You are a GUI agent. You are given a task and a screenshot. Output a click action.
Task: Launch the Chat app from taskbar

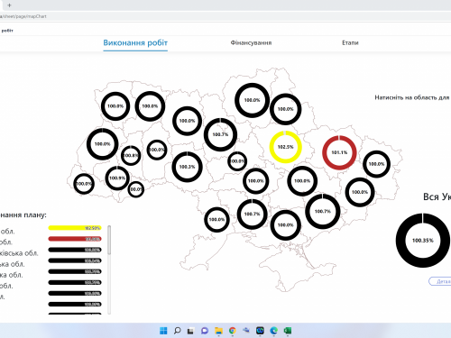[x=205, y=331]
